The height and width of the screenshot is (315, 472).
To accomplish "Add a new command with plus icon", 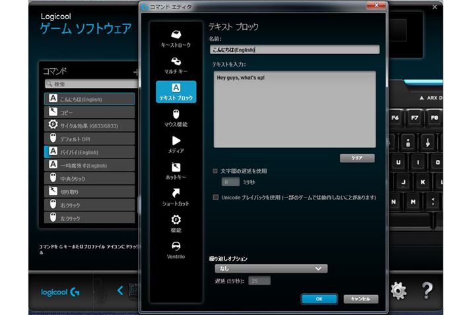I will point(136,72).
